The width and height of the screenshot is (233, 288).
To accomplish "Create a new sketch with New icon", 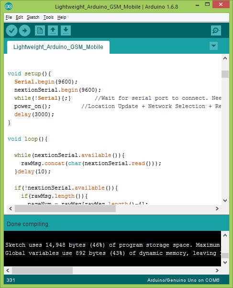I will tap(40, 31).
